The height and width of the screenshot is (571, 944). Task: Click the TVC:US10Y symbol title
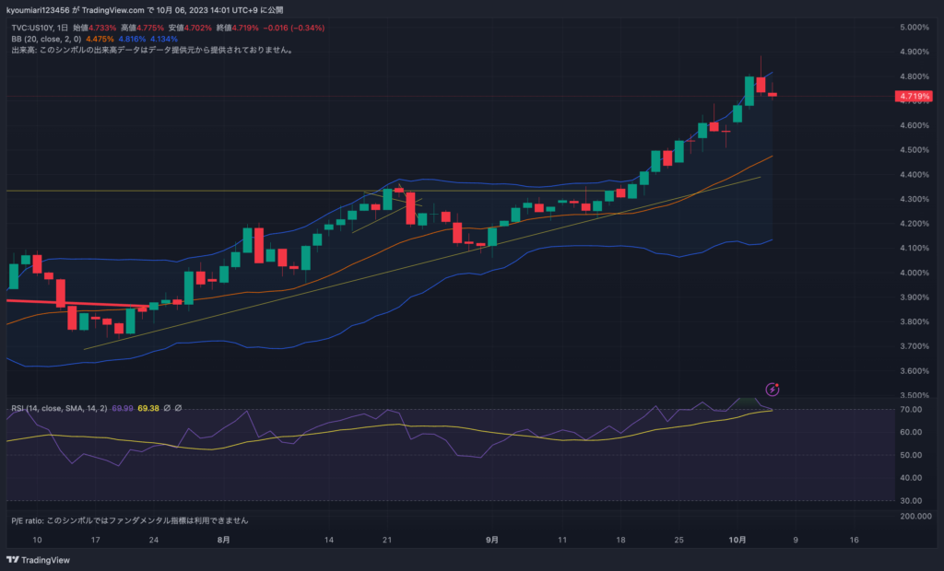point(33,28)
